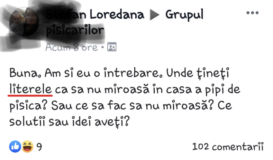273x160 pixels.
Task: Click the text "pisica? Sau ce sa fac"
Action: click(x=68, y=106)
